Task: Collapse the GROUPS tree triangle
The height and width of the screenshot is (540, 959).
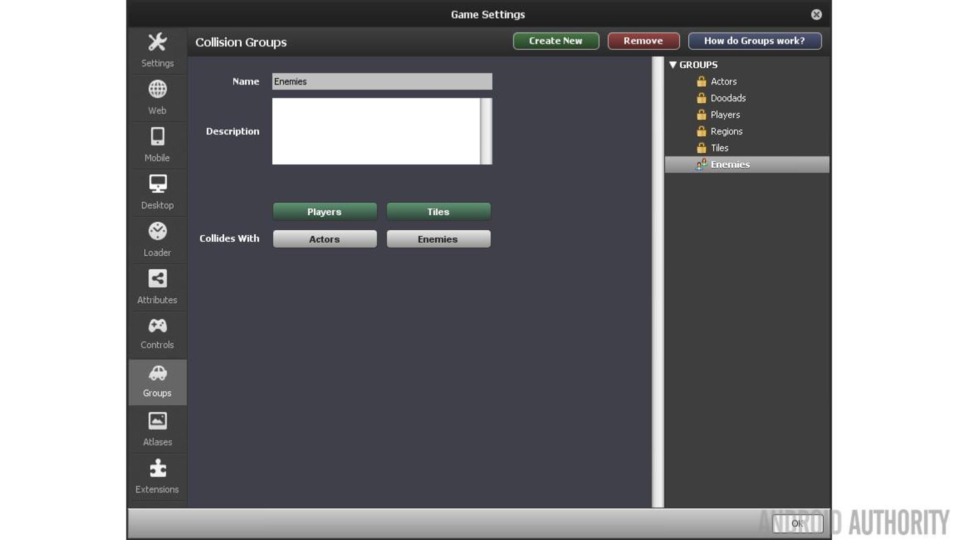Action: (x=673, y=65)
